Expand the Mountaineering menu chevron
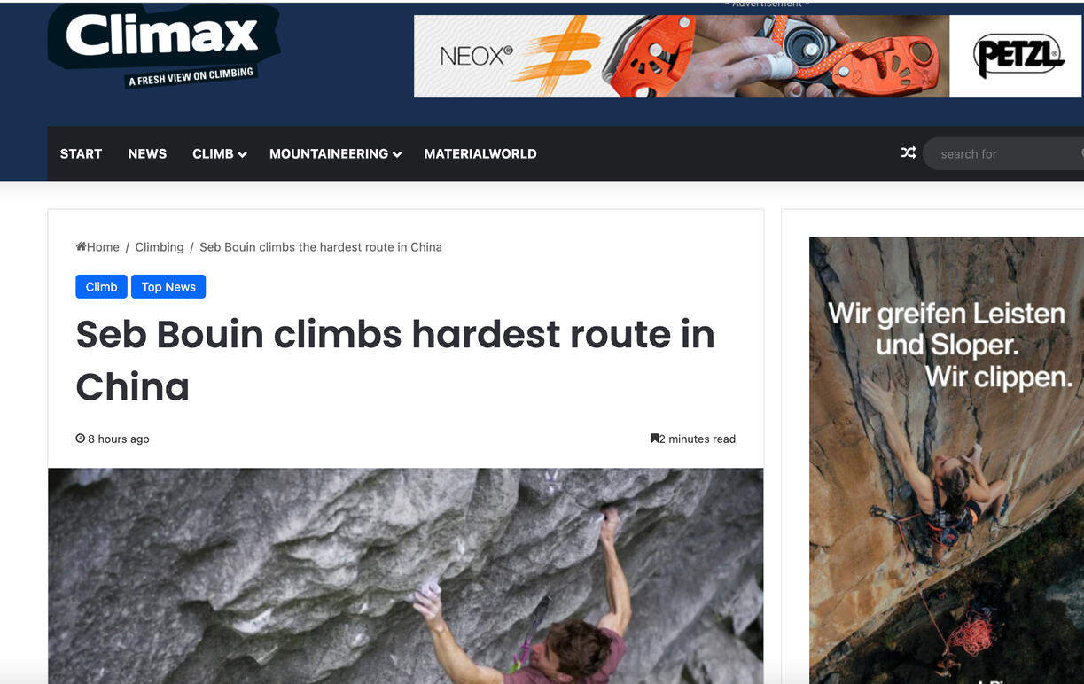The width and height of the screenshot is (1084, 684). coord(397,154)
